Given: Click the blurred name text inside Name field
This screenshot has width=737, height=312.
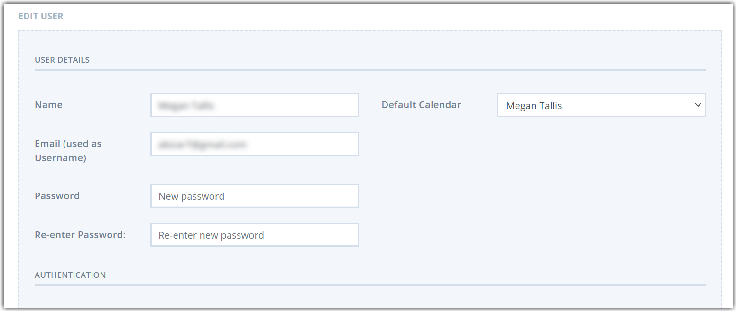Looking at the screenshot, I should click(186, 105).
